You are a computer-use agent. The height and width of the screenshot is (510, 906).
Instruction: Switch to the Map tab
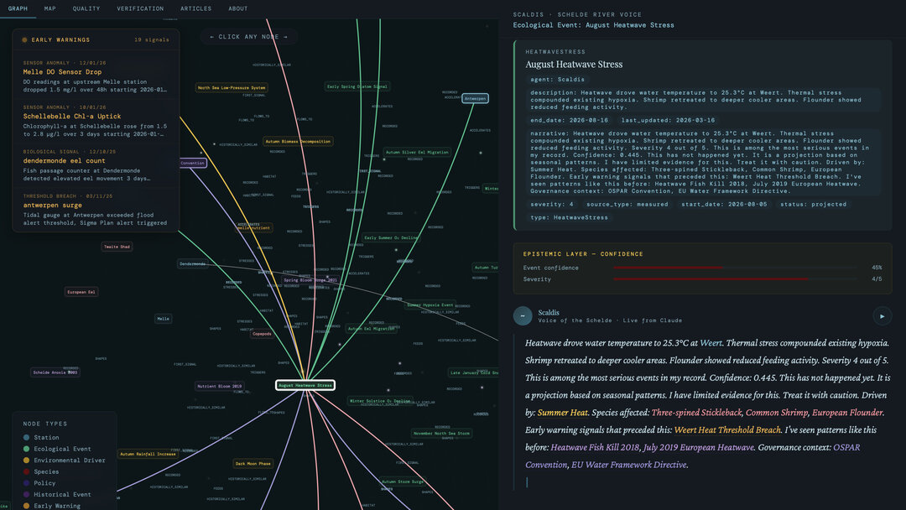point(50,8)
